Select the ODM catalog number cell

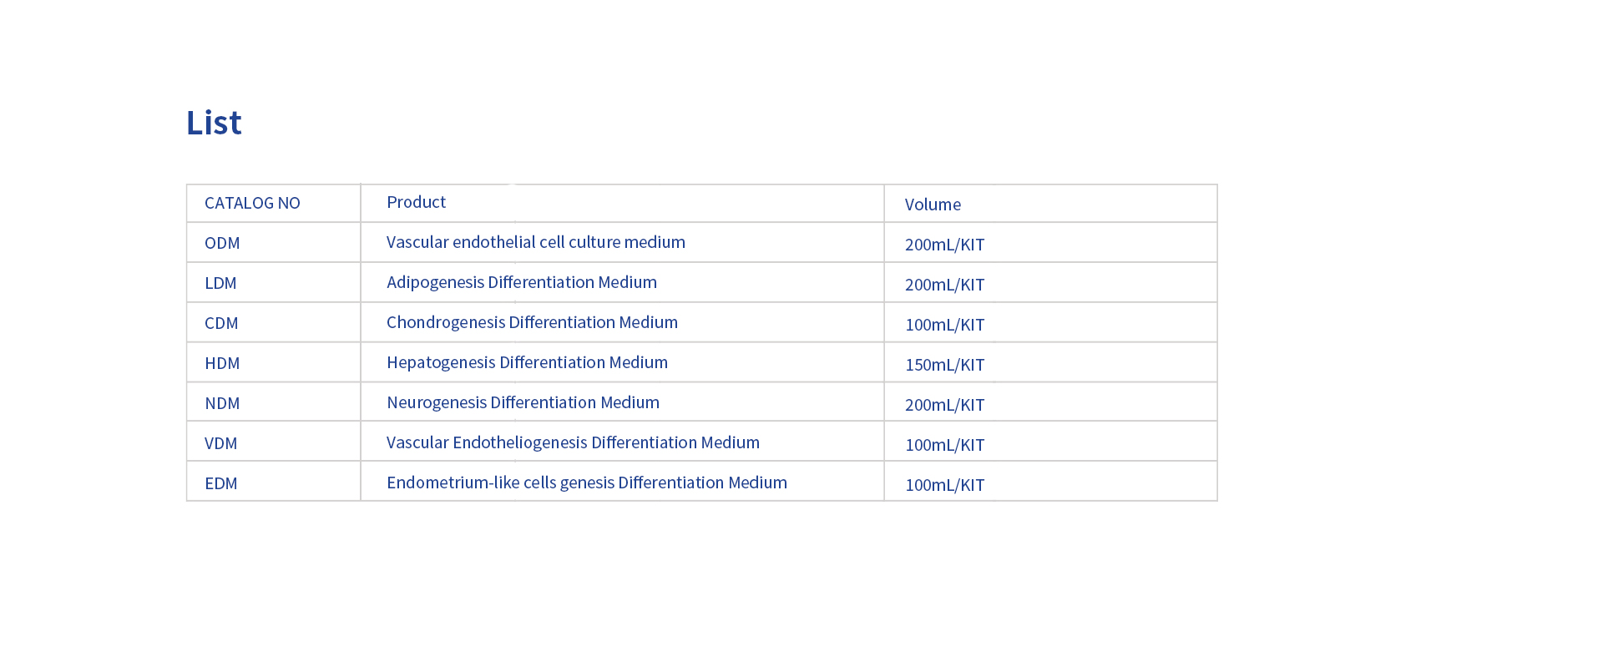tap(222, 243)
